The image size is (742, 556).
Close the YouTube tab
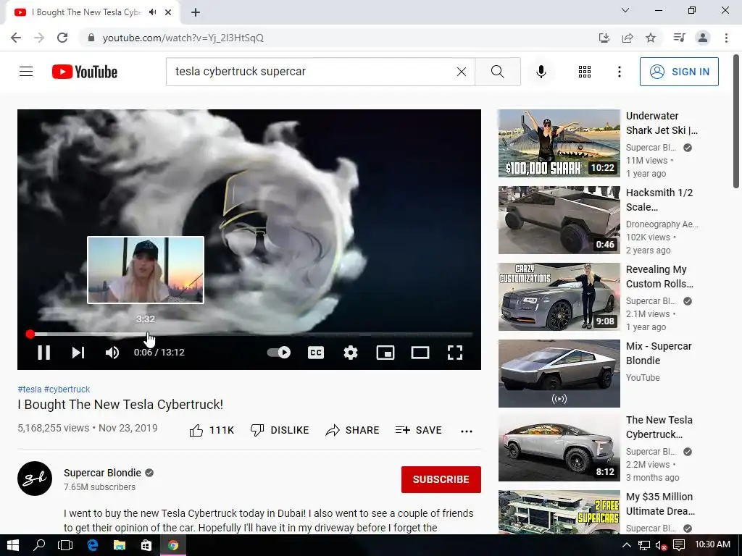pyautogui.click(x=168, y=13)
